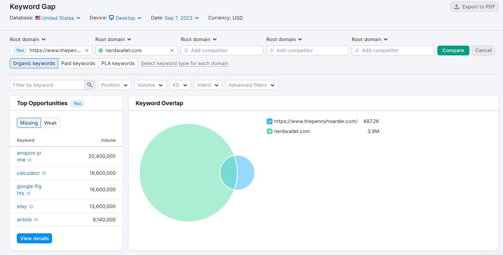Click double-arrow icon next to amazon prime
This screenshot has width=503, height=255.
point(29,160)
